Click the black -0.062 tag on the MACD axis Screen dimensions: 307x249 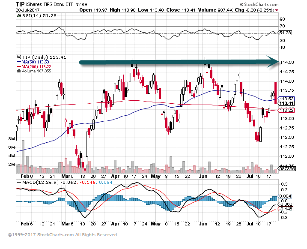286,204
